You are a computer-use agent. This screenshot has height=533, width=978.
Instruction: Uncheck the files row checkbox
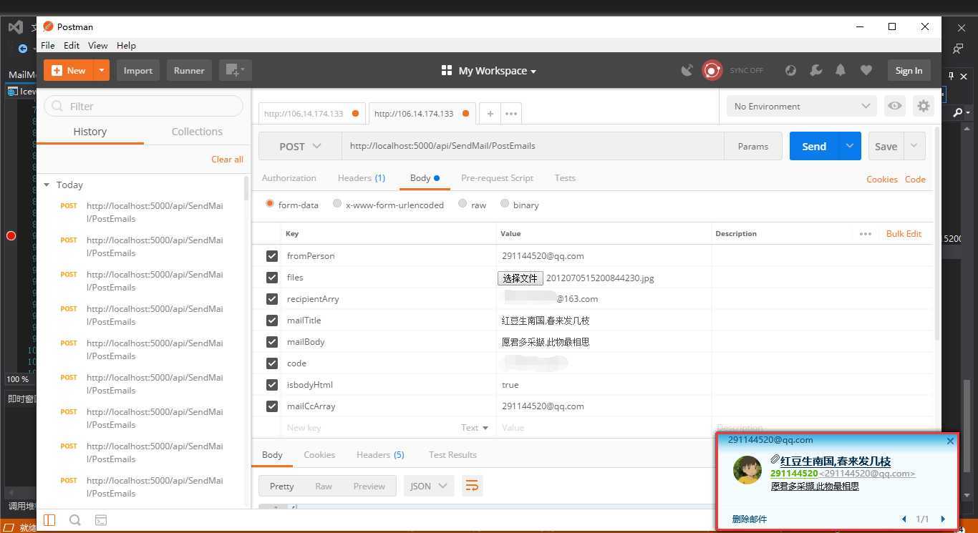[x=271, y=278]
